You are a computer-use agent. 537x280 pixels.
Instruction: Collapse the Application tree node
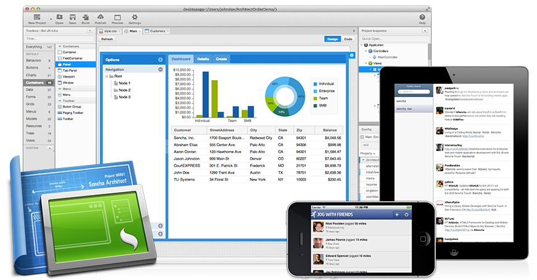(362, 45)
